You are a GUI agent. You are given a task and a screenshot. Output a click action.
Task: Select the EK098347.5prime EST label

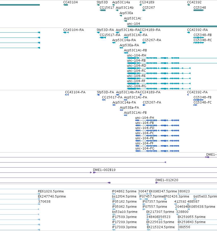tap(163, 191)
